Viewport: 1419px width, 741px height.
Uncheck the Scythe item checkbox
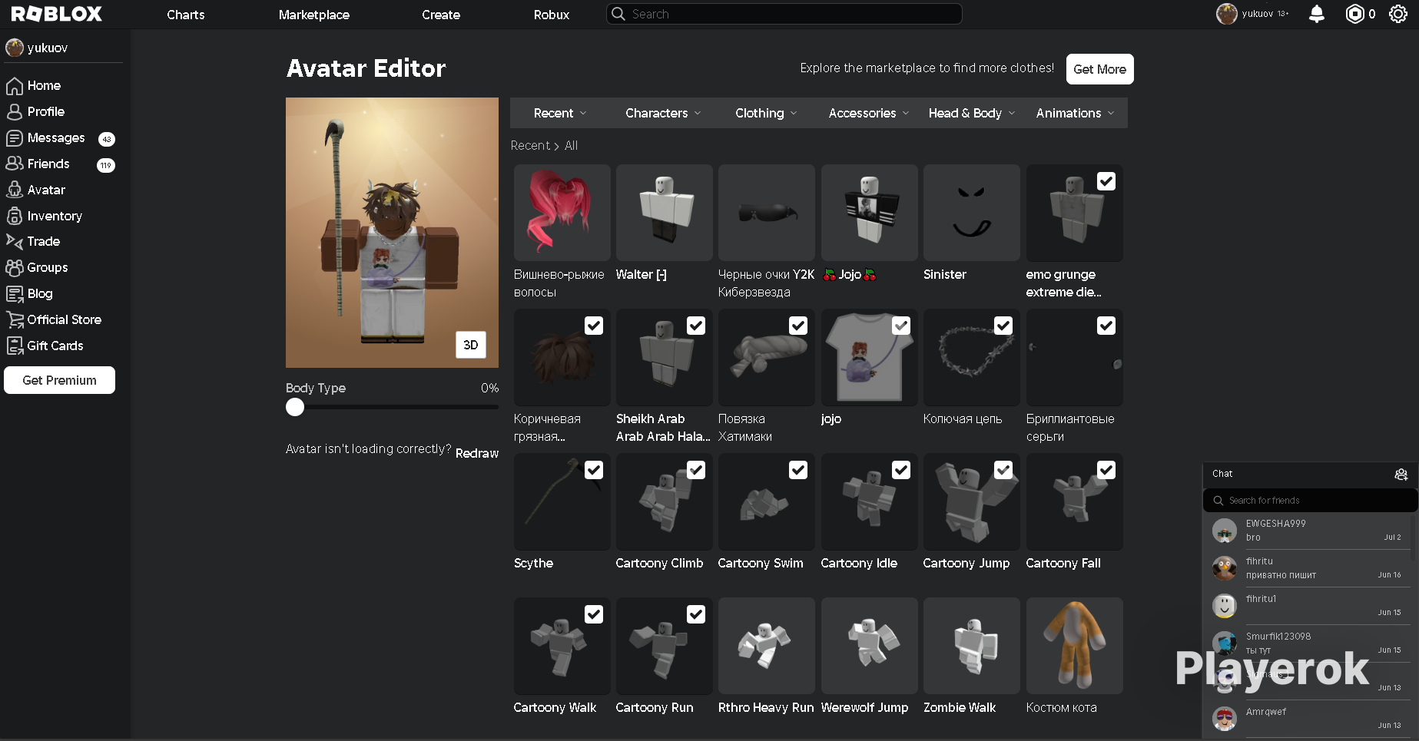[594, 470]
